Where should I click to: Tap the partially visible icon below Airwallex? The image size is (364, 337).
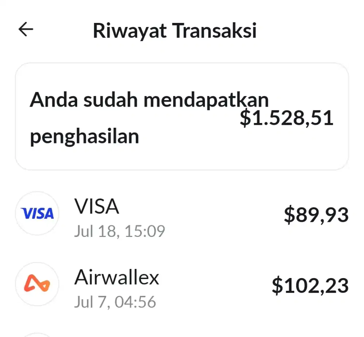point(37,335)
